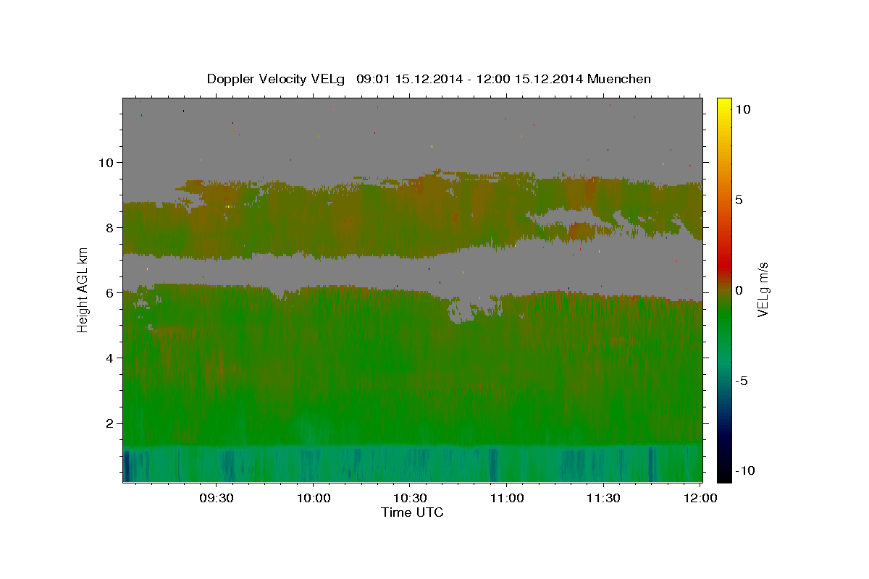Click the plot title 'Doppler Velocity VELg'

pos(277,79)
